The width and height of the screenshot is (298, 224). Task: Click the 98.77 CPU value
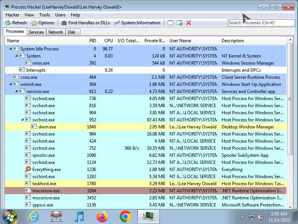pos(108,49)
